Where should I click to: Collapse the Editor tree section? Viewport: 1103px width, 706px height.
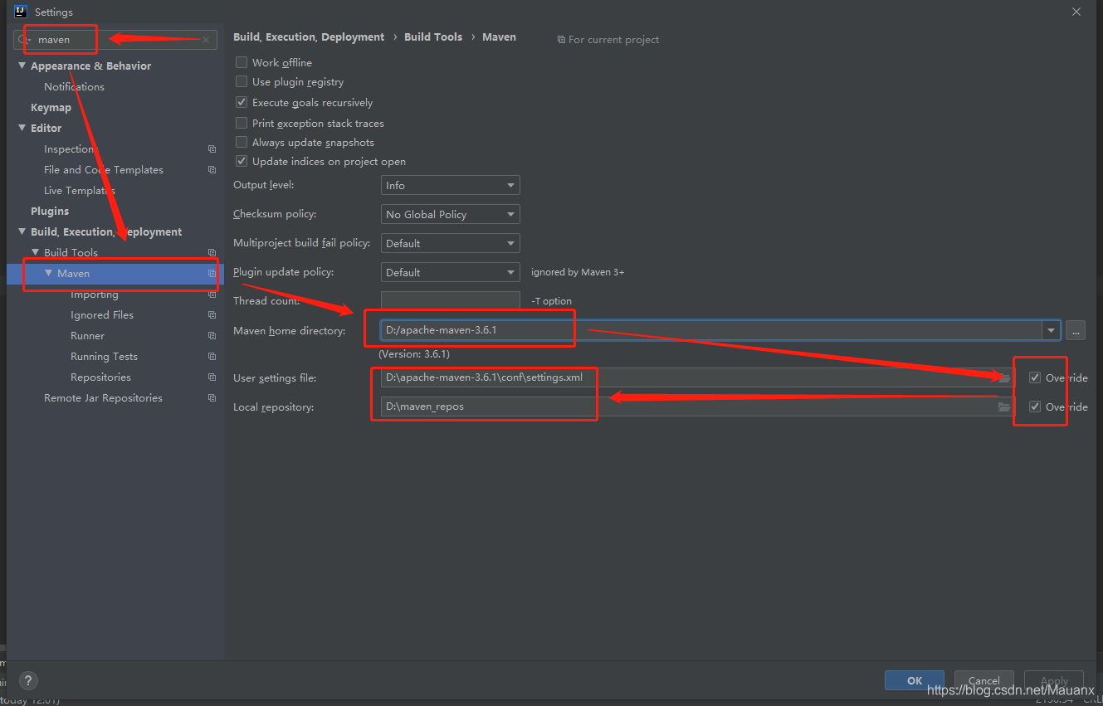(x=22, y=128)
